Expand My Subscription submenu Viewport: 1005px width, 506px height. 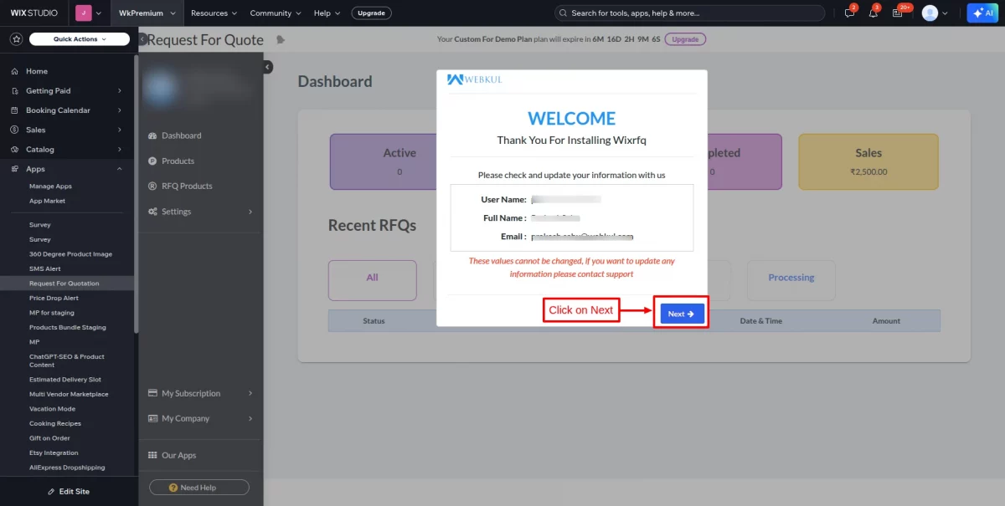point(250,393)
